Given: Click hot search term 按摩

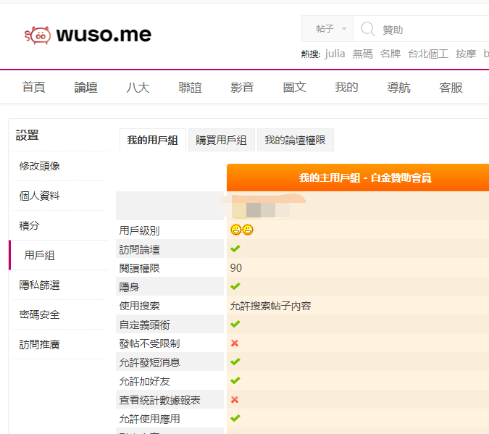Looking at the screenshot, I should coord(466,54).
